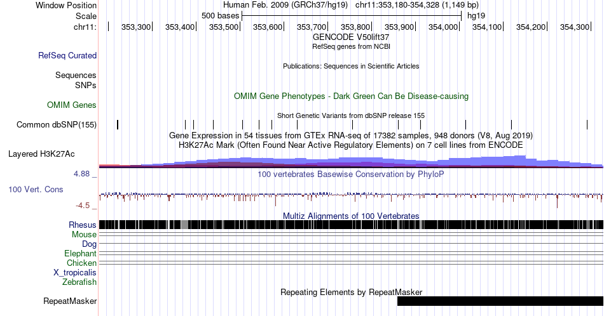This screenshot has width=604, height=316.
Task: Click the -4.5 PhyloP lower scale value
Action: 83,206
